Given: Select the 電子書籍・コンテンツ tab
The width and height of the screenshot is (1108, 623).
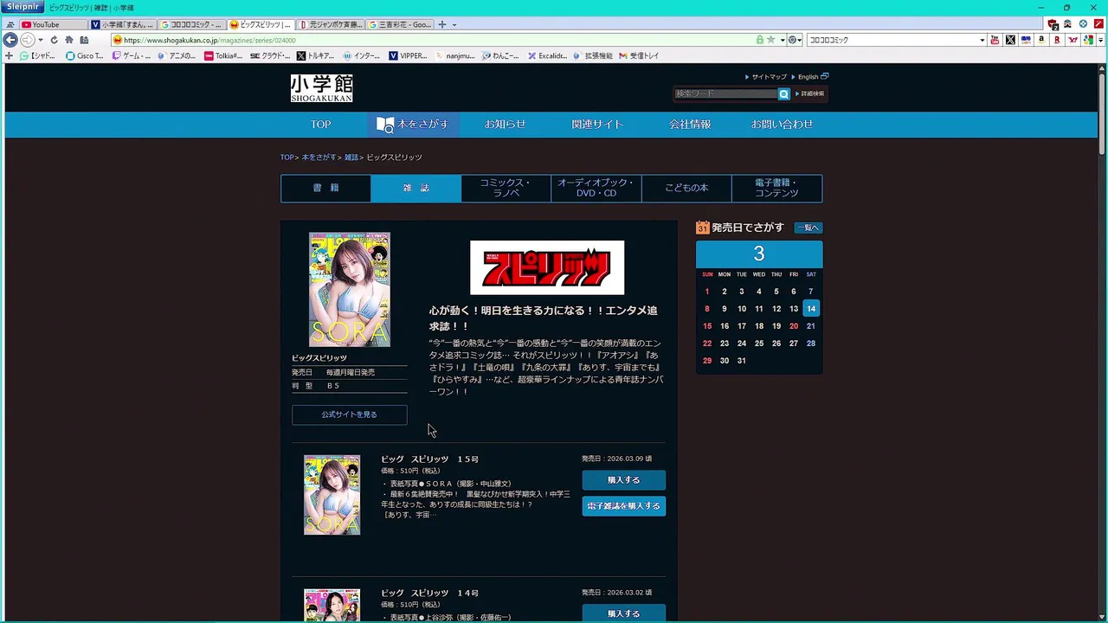Looking at the screenshot, I should 776,188.
